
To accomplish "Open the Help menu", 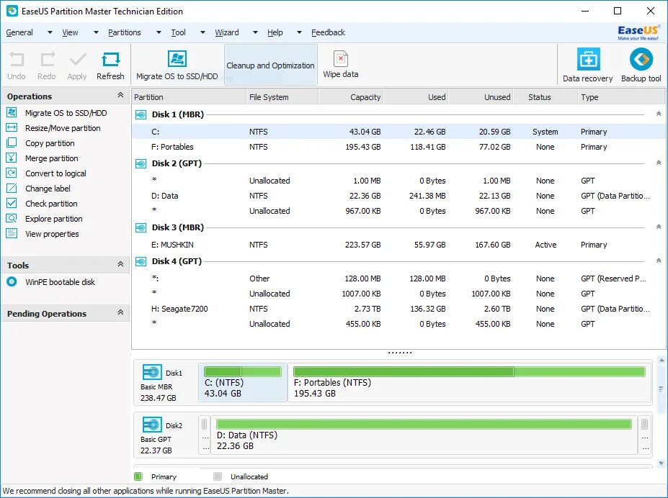I will tap(275, 32).
